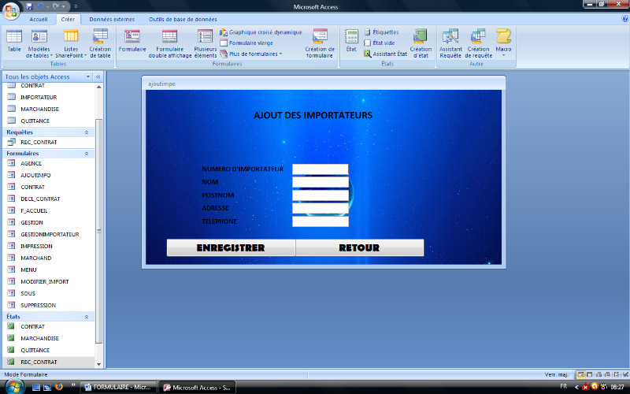Open Modèles de tables gallery
This screenshot has width=630, height=394.
[x=39, y=43]
